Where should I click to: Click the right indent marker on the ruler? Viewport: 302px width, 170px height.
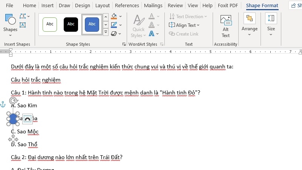pos(300,52)
